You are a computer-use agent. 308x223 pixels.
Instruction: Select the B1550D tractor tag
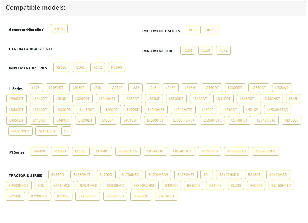point(58,175)
